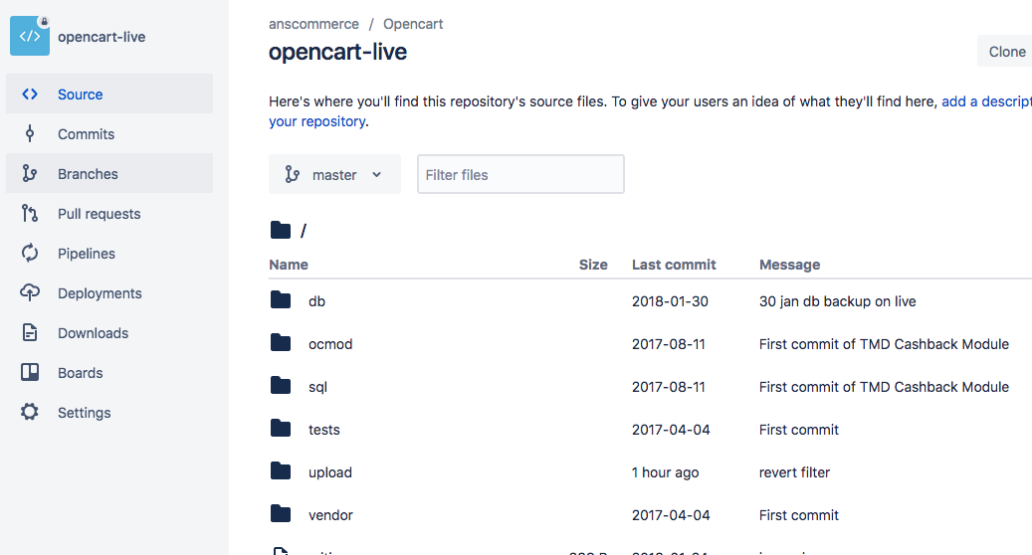The image size is (1032, 555).
Task: Click the Deployments cloud upload icon
Action: pyautogui.click(x=30, y=292)
